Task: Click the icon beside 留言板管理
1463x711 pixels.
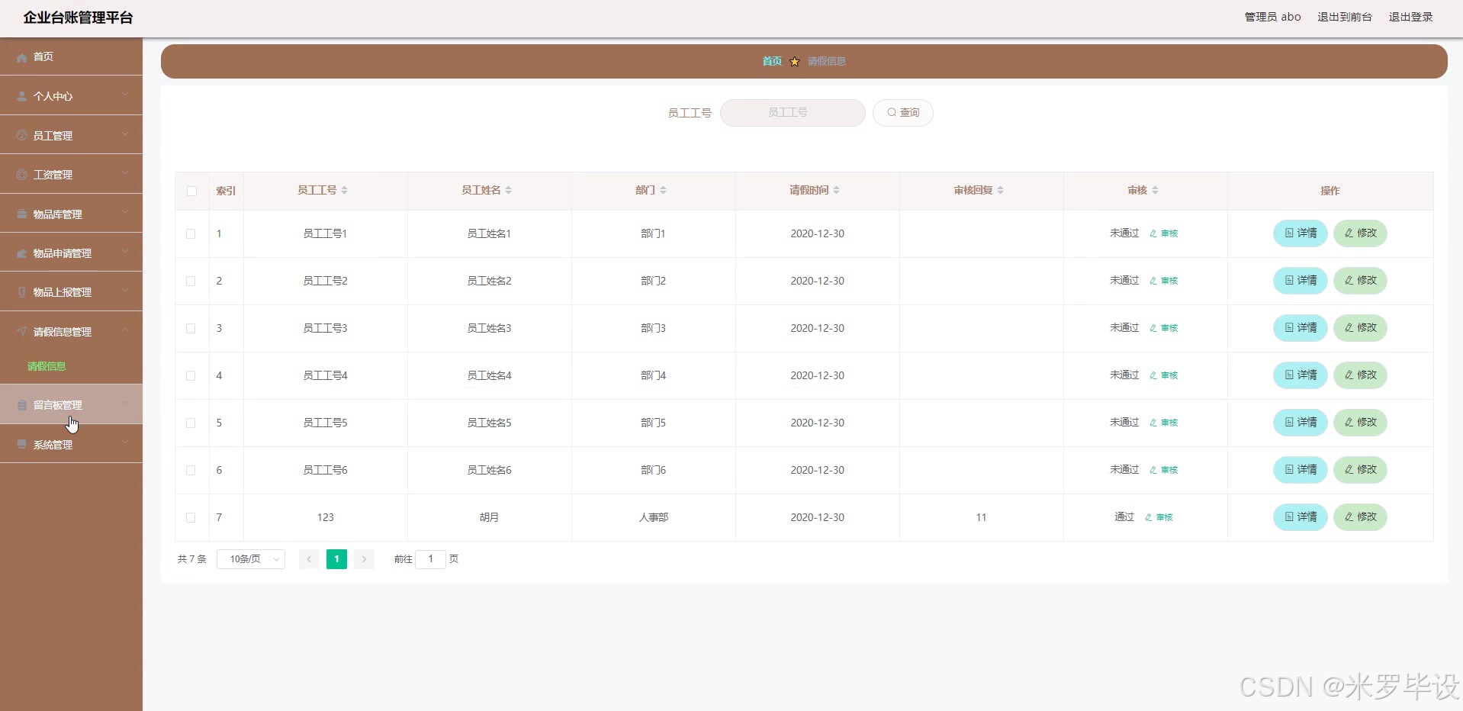Action: 22,405
